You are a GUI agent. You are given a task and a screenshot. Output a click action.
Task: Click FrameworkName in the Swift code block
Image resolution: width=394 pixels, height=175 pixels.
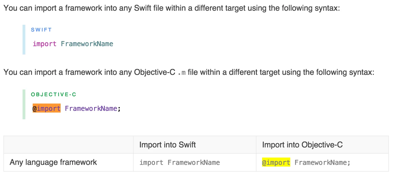[87, 44]
